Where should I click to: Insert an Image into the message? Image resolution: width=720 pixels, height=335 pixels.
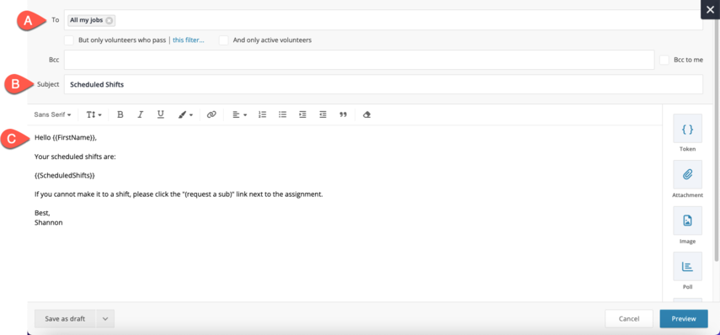pyautogui.click(x=687, y=221)
